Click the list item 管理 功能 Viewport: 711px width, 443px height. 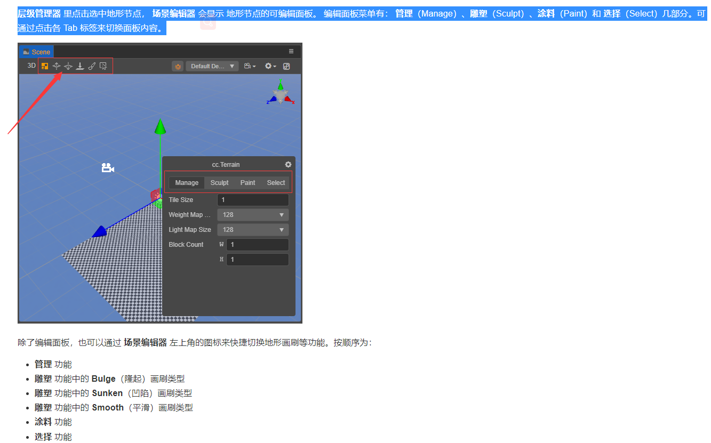(x=53, y=365)
